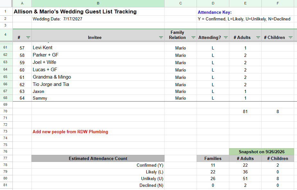Select Likely adults count 36
This screenshot has width=297, height=190.
[245, 172]
